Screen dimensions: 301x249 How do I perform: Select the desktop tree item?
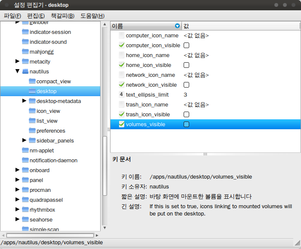[50, 91]
